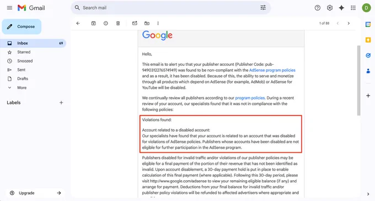Archive this email
This screenshot has height=201, width=375.
pos(94,23)
